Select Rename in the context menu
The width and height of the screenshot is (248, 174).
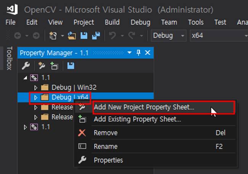[105, 147]
